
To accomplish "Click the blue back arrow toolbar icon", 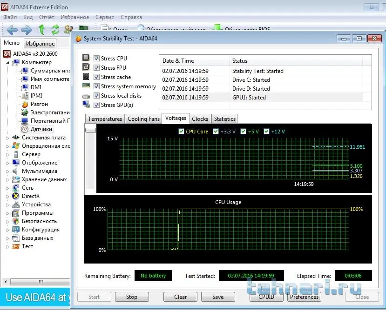I will pyautogui.click(x=12, y=30).
